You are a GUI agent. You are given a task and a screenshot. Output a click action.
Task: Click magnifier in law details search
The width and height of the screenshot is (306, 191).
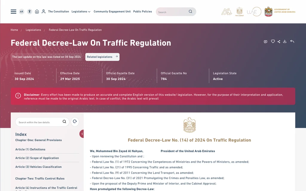[x=64, y=122]
